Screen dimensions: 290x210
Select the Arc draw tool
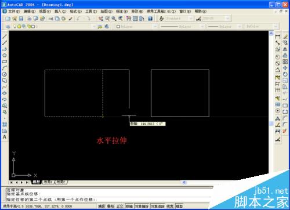[5, 68]
